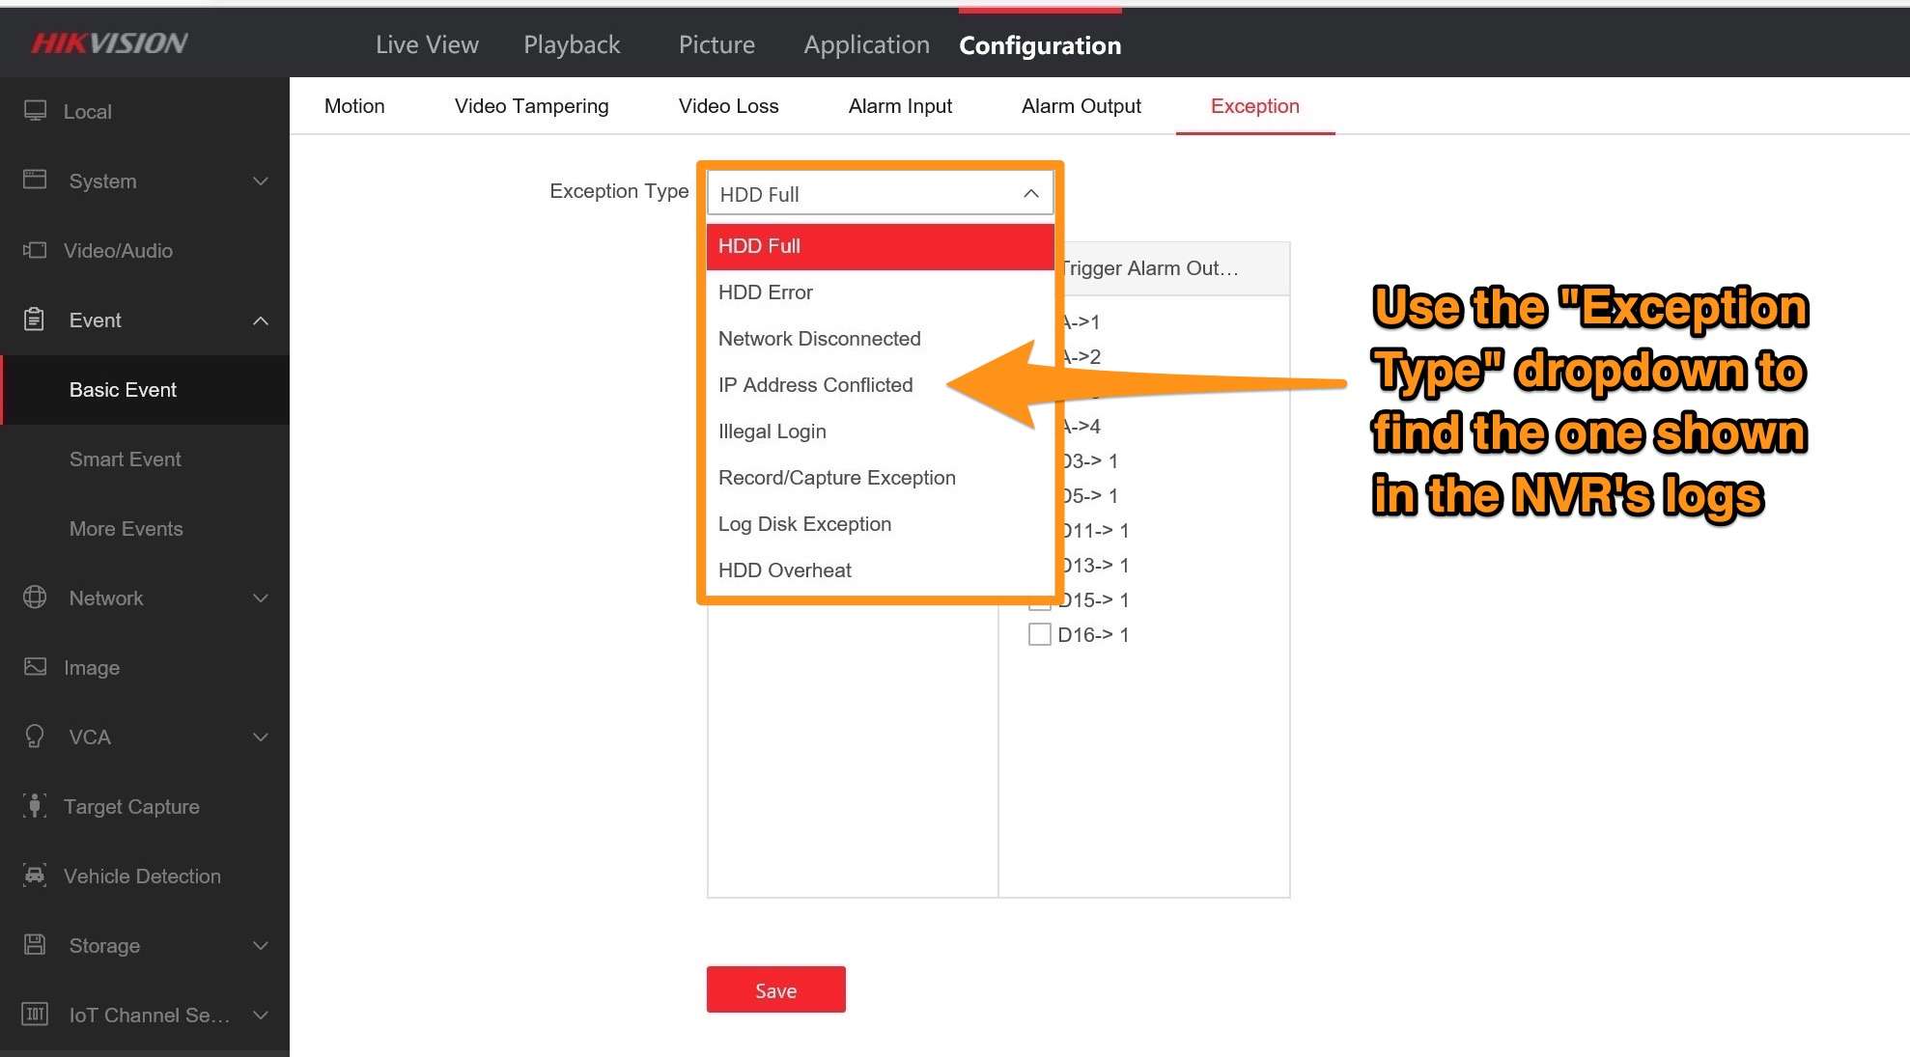Image resolution: width=1910 pixels, height=1057 pixels.
Task: Select HDD Error from Exception Type dropdown
Action: 880,292
